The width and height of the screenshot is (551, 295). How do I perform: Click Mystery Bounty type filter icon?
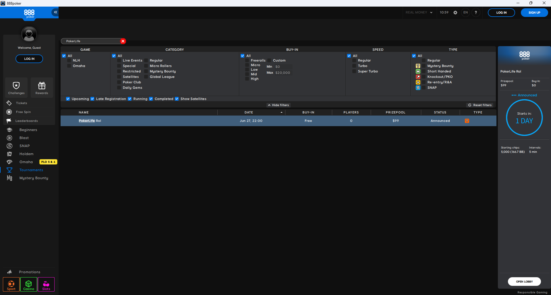[x=418, y=66]
